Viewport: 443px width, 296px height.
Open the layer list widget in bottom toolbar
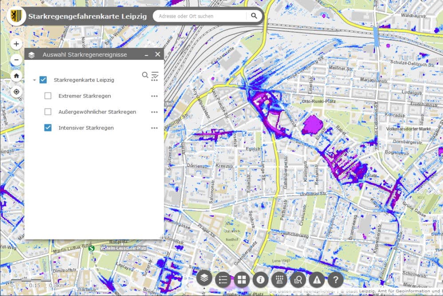pos(204,279)
